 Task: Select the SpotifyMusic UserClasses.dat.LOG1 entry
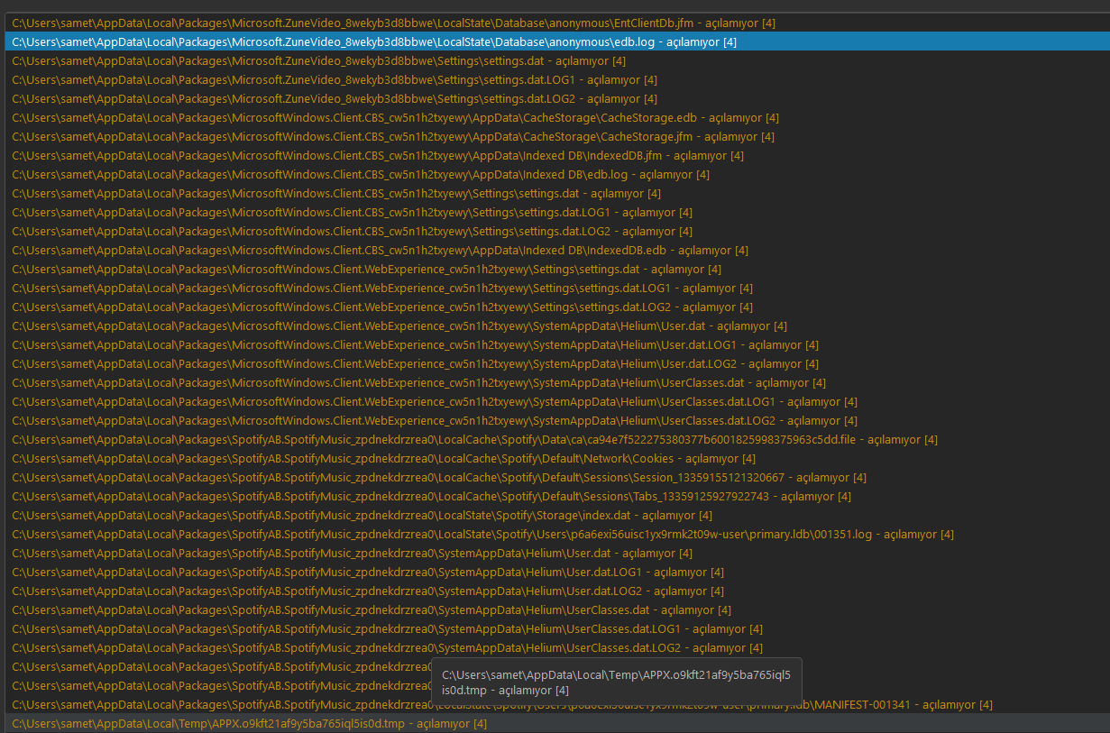pyautogui.click(x=556, y=628)
